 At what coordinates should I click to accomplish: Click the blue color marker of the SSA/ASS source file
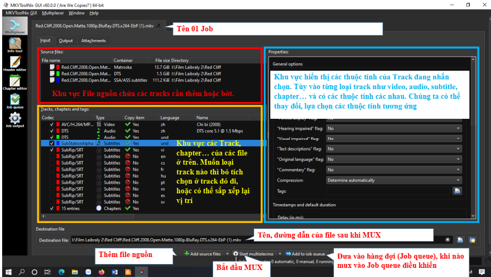(58, 80)
